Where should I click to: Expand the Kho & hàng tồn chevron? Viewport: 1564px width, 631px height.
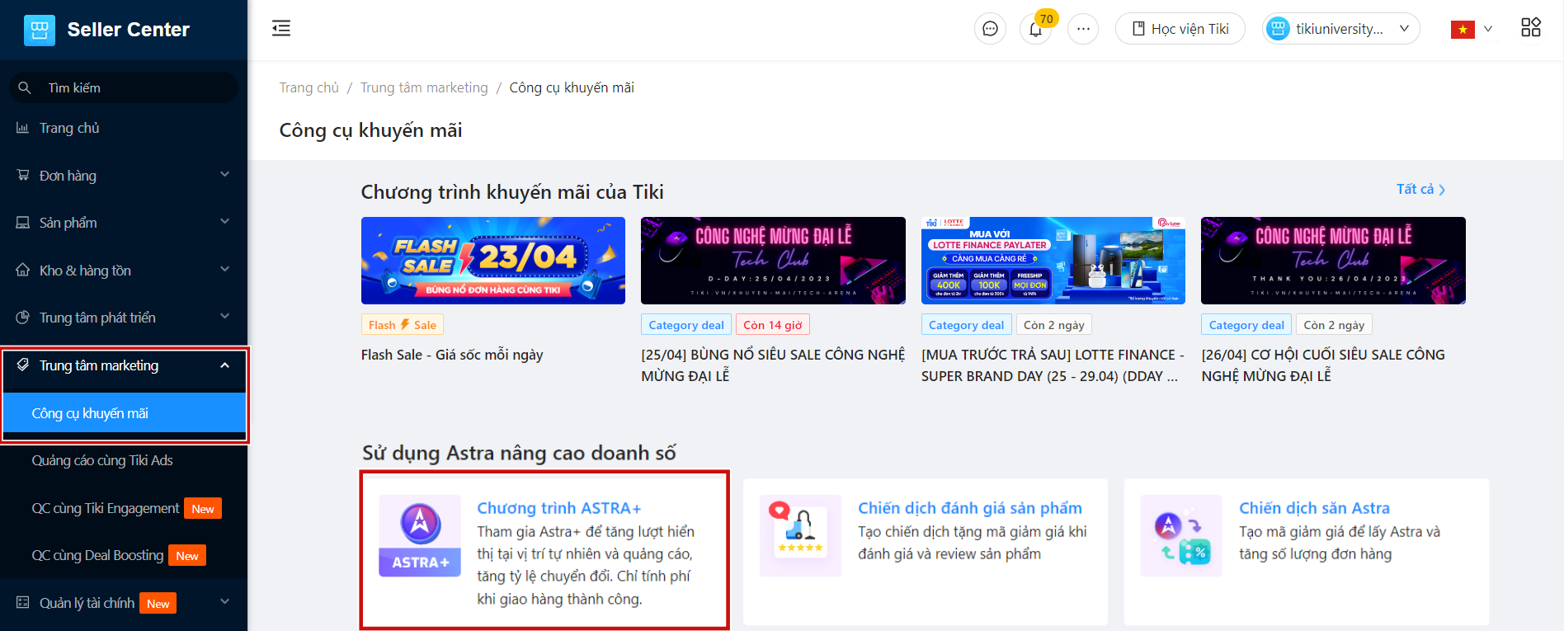pyautogui.click(x=224, y=269)
